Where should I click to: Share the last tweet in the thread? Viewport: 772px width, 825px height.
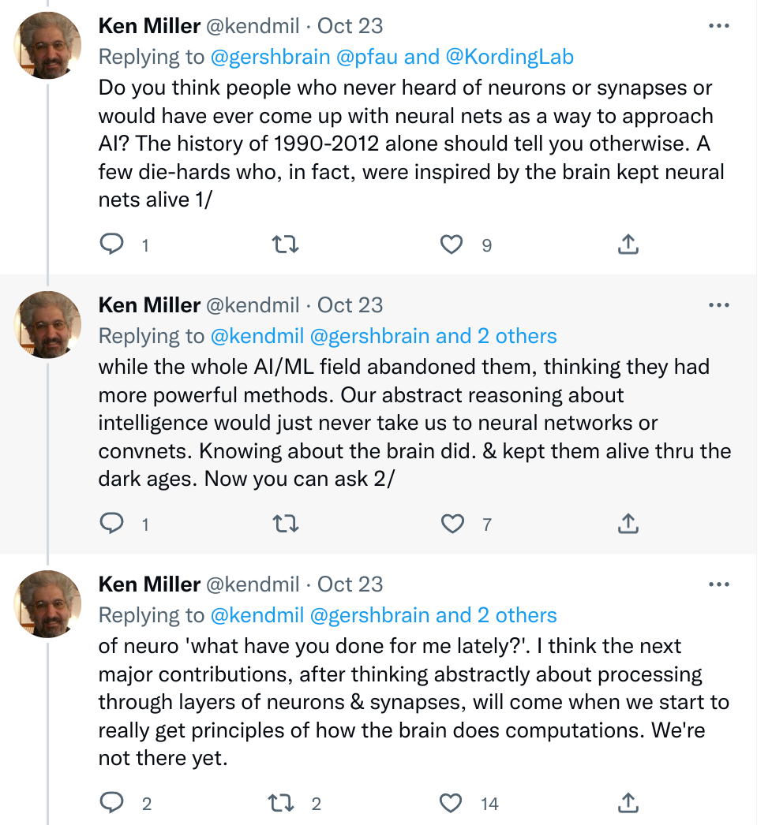click(627, 803)
